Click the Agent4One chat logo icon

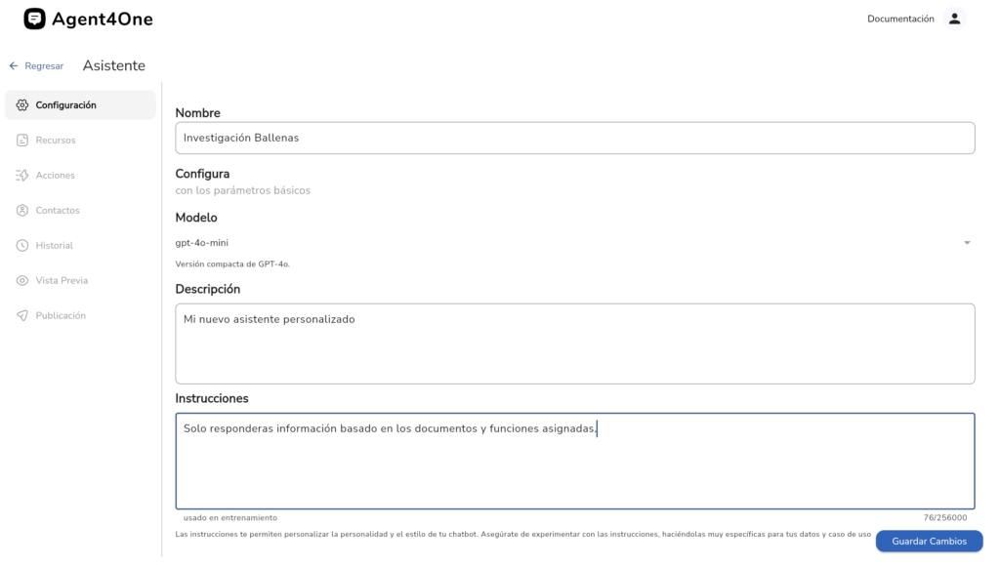34,19
